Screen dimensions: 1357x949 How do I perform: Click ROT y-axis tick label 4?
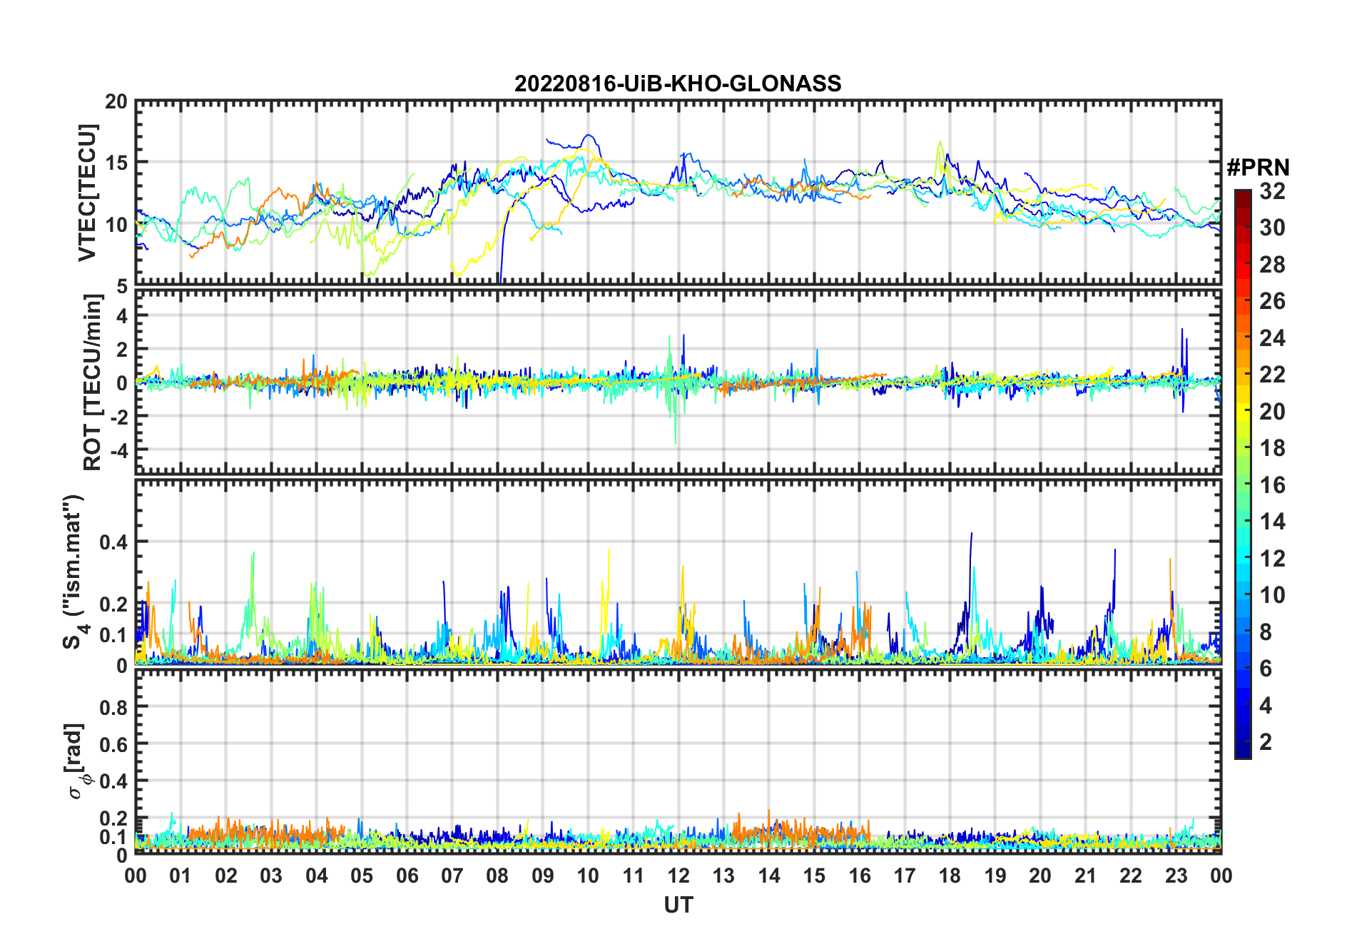coord(122,316)
